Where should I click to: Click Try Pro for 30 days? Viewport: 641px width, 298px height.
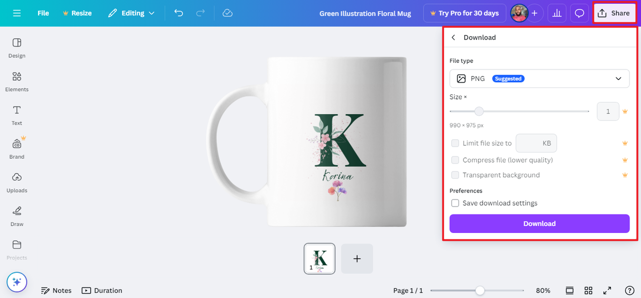click(464, 13)
